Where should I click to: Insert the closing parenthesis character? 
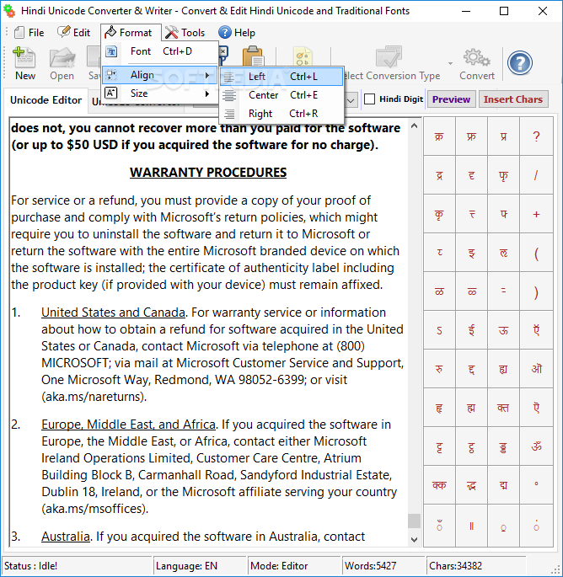point(537,291)
